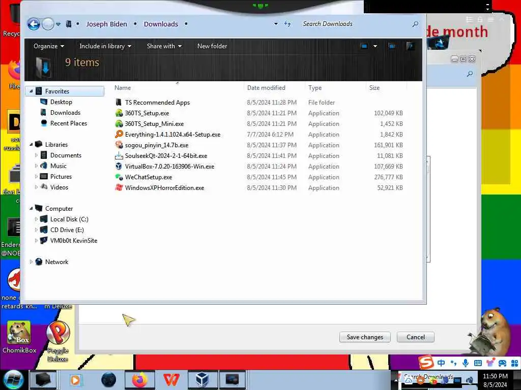The image size is (521, 390).
Task: Open the ChomikBox desktop shortcut
Action: click(x=19, y=337)
